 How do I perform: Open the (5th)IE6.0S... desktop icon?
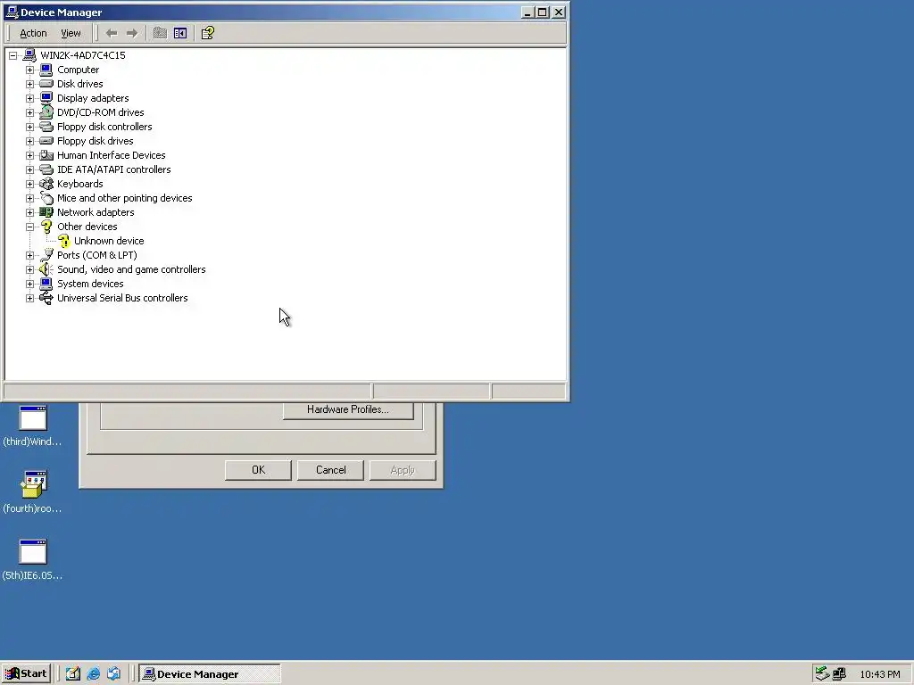33,551
